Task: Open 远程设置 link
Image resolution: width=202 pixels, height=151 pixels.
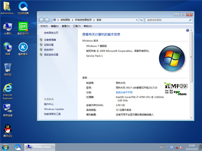Action: tap(49, 45)
